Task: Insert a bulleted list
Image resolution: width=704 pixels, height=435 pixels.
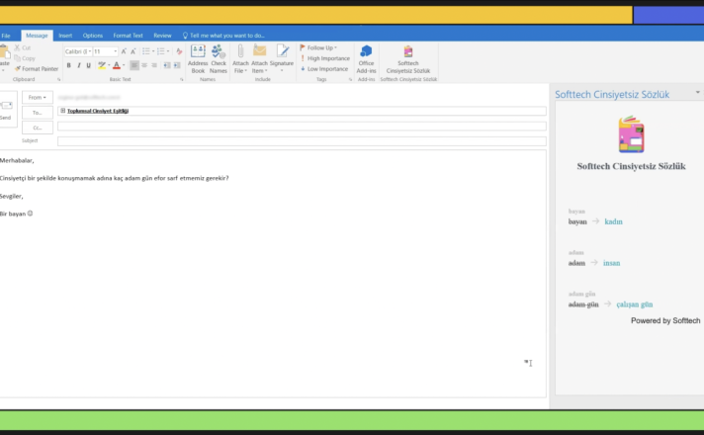Action: coord(146,51)
